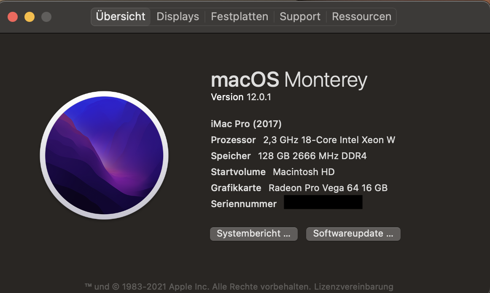Click the macOS Monterey logo image
Screen dimensions: 490x293
104,155
